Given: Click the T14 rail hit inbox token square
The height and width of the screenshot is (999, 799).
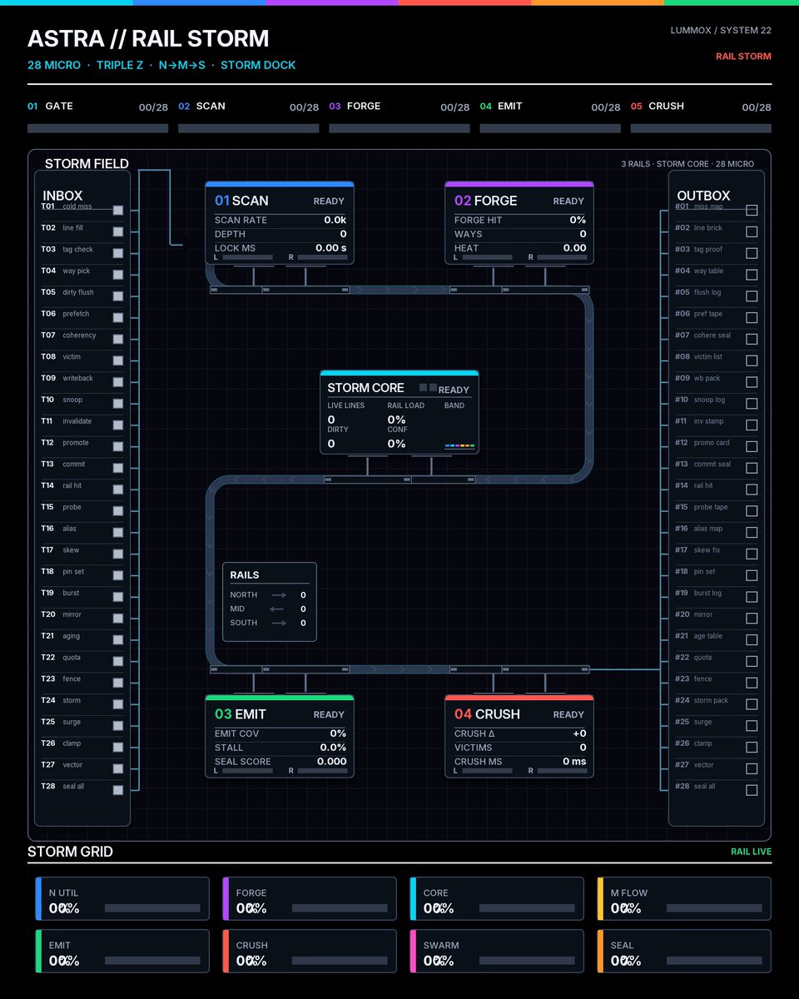Looking at the screenshot, I should (x=118, y=490).
